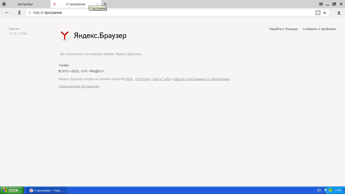345x194 pixels.
Task: Go back with the arrow button
Action: [7, 13]
